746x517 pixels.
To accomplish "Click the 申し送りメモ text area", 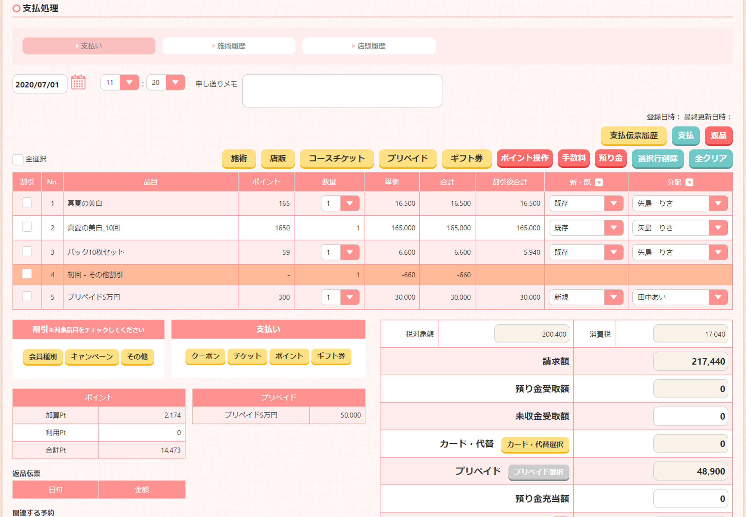I will [342, 91].
